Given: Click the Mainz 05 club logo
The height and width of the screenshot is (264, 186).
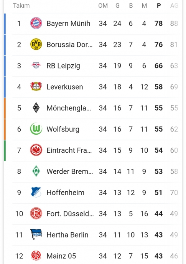Looking at the screenshot, I should tap(36, 256).
